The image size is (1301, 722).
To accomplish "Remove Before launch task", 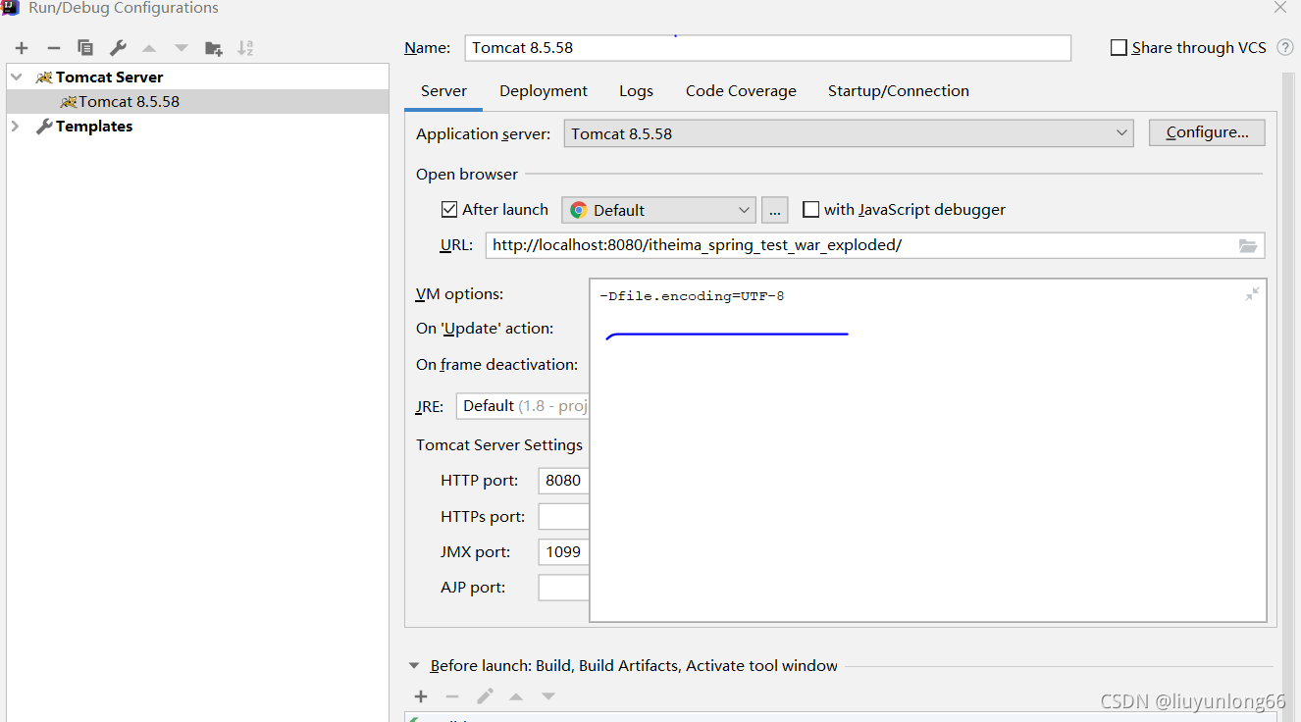I will (452, 696).
